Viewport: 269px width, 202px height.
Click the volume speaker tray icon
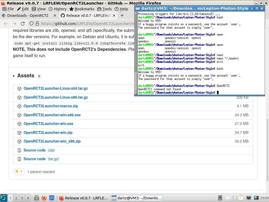click(x=227, y=198)
